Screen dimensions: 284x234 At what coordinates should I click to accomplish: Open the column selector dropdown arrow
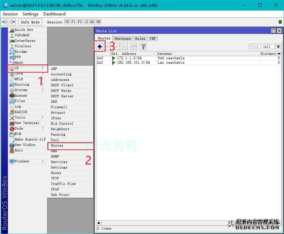pyautogui.click(x=279, y=54)
